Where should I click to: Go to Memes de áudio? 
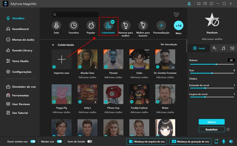pos(20,39)
